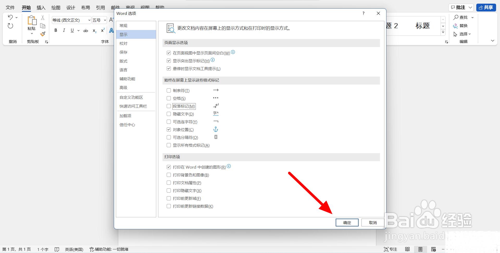Apply Italic formatting
This screenshot has height=253, width=500.
(x=64, y=30)
